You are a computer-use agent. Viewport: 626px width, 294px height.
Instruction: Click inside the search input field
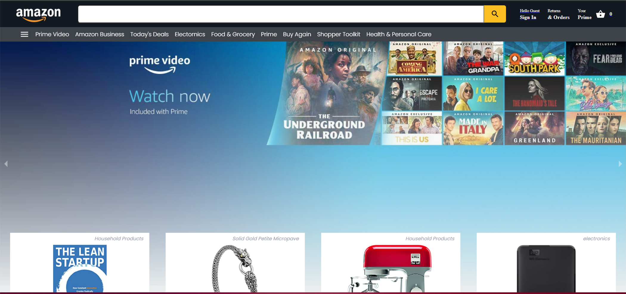pyautogui.click(x=280, y=14)
